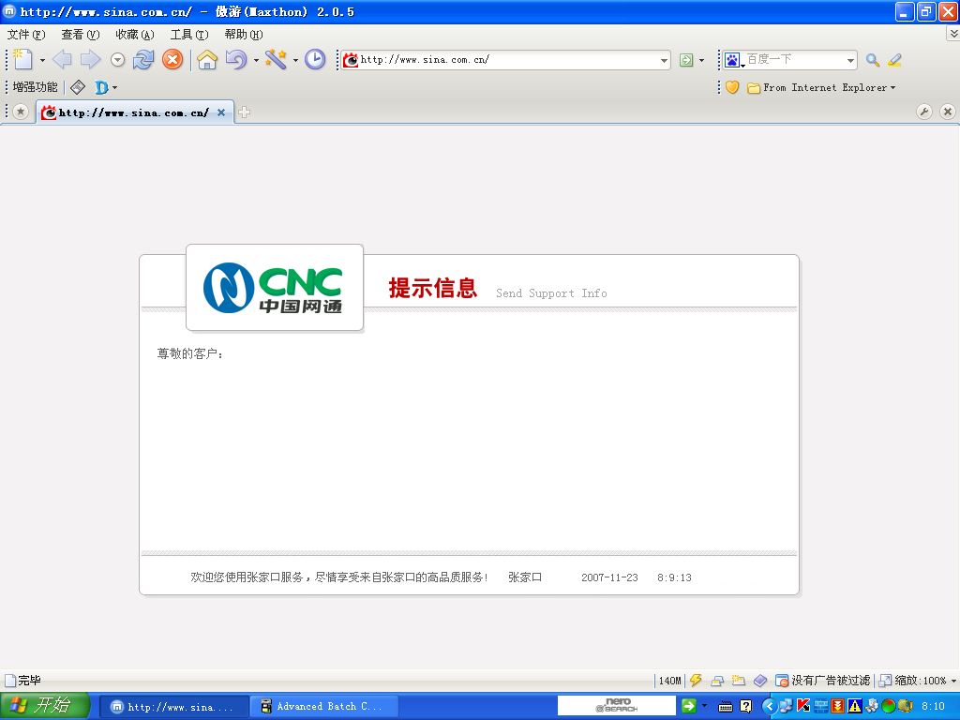This screenshot has width=960, height=720.
Task: Go back with the Back arrow
Action: click(62, 59)
